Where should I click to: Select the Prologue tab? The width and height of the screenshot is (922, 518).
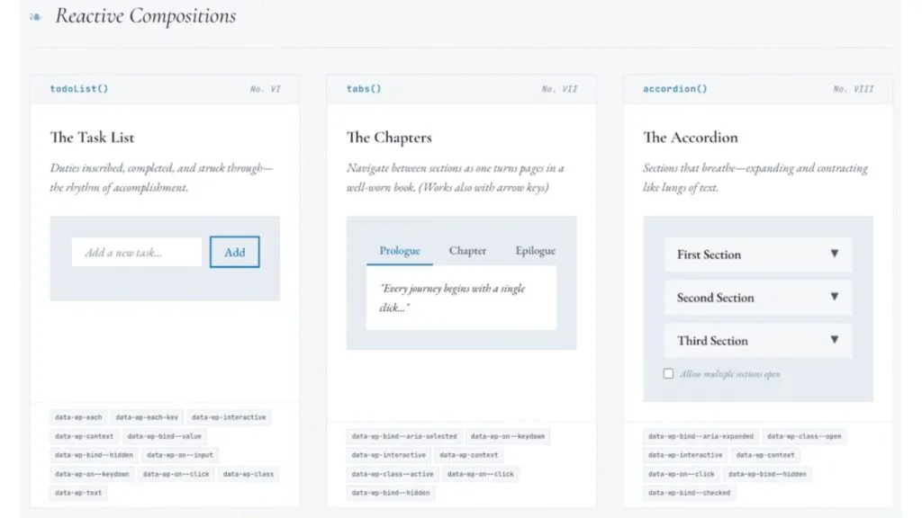pos(400,251)
